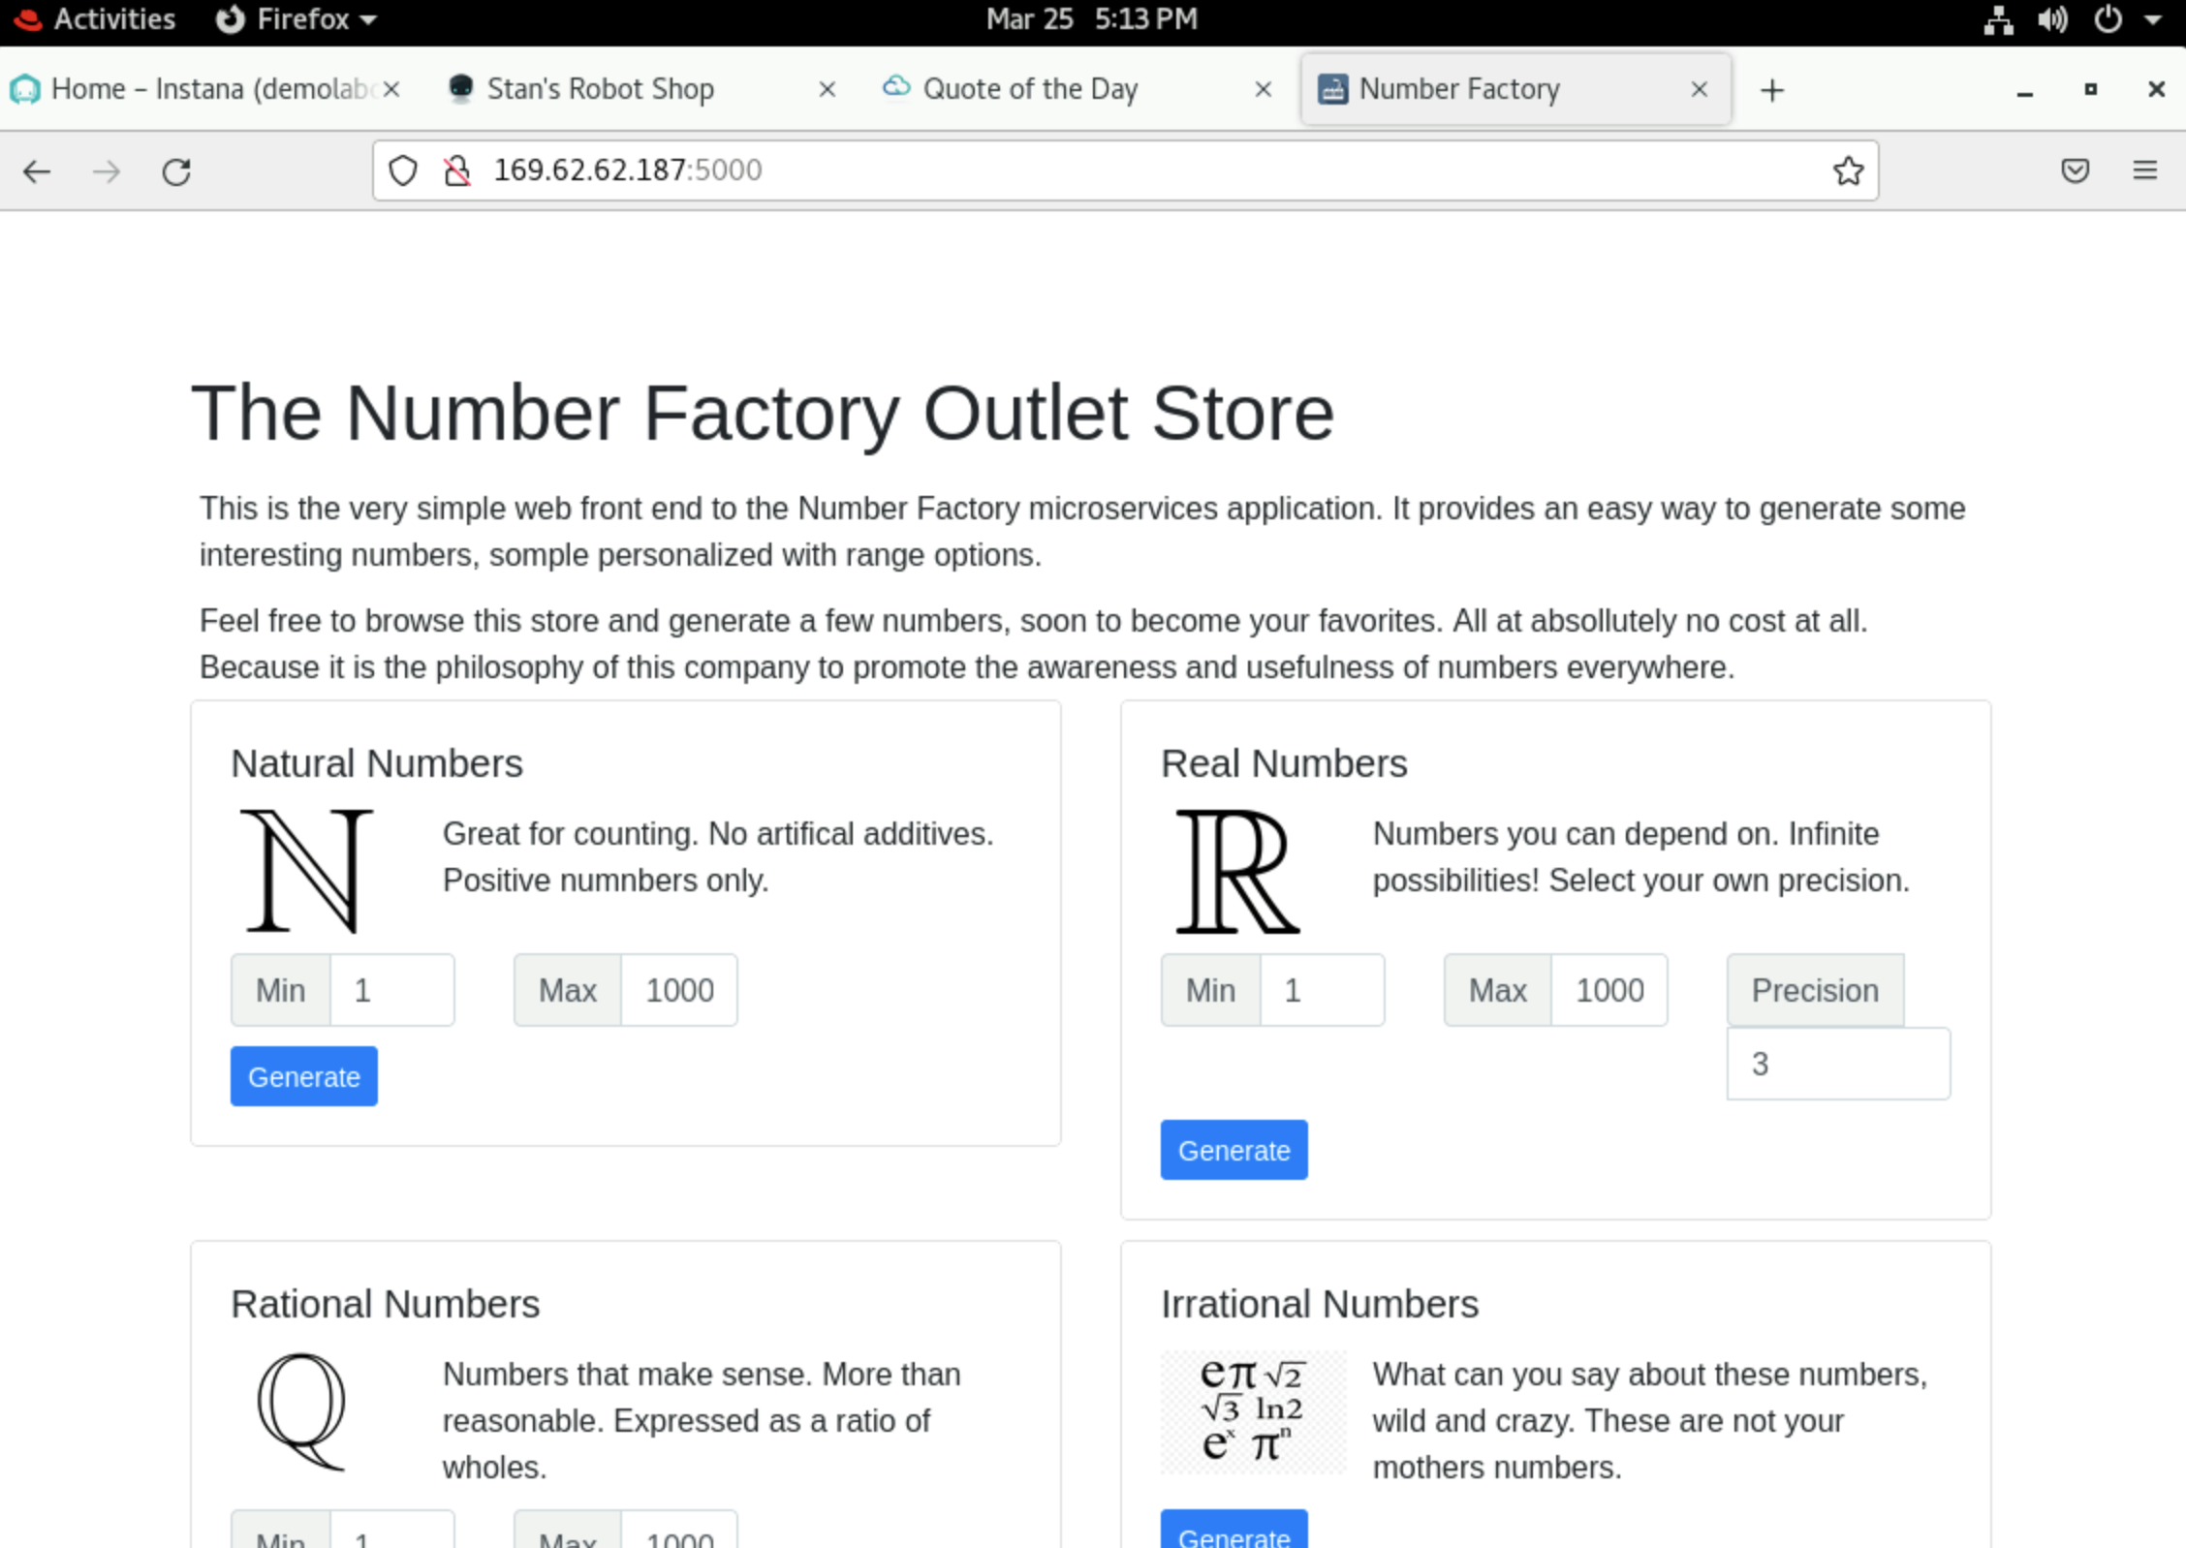This screenshot has height=1548, width=2186.
Task: Reload the Number Factory page
Action: point(176,171)
